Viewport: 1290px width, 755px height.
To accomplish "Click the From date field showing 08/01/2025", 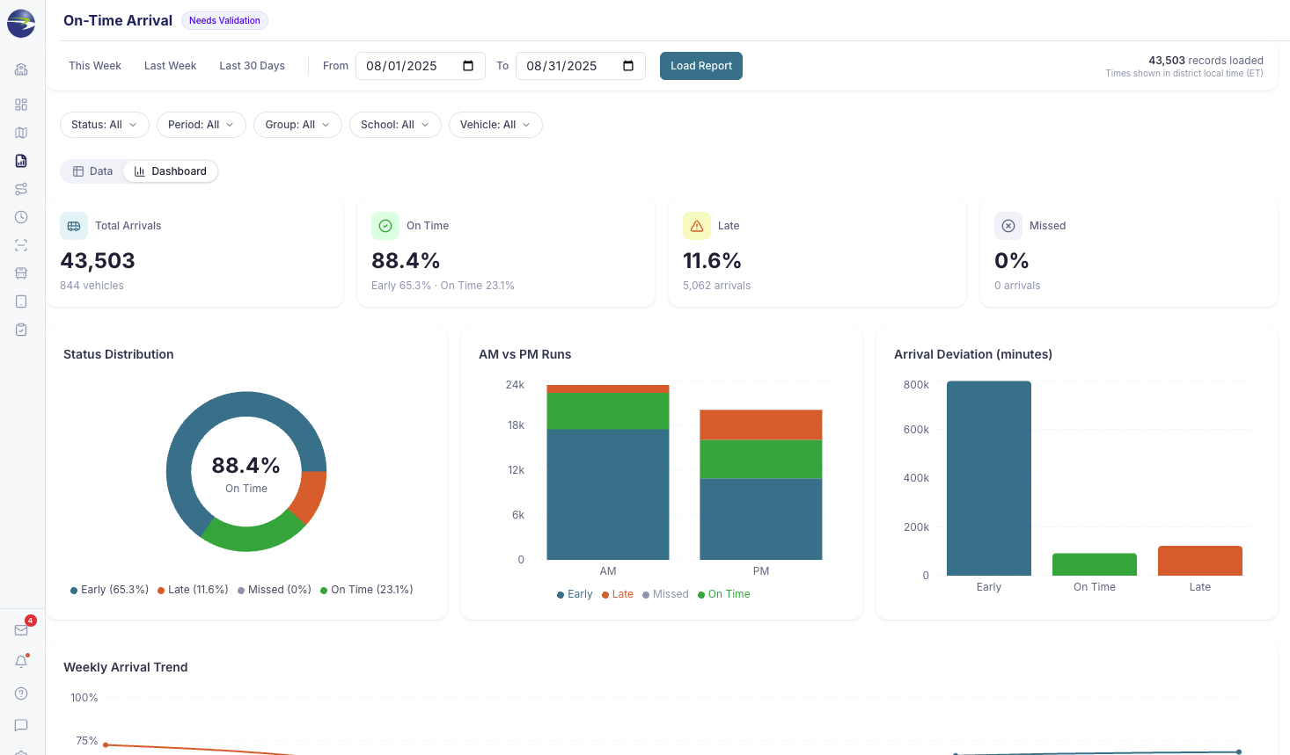I will point(421,66).
